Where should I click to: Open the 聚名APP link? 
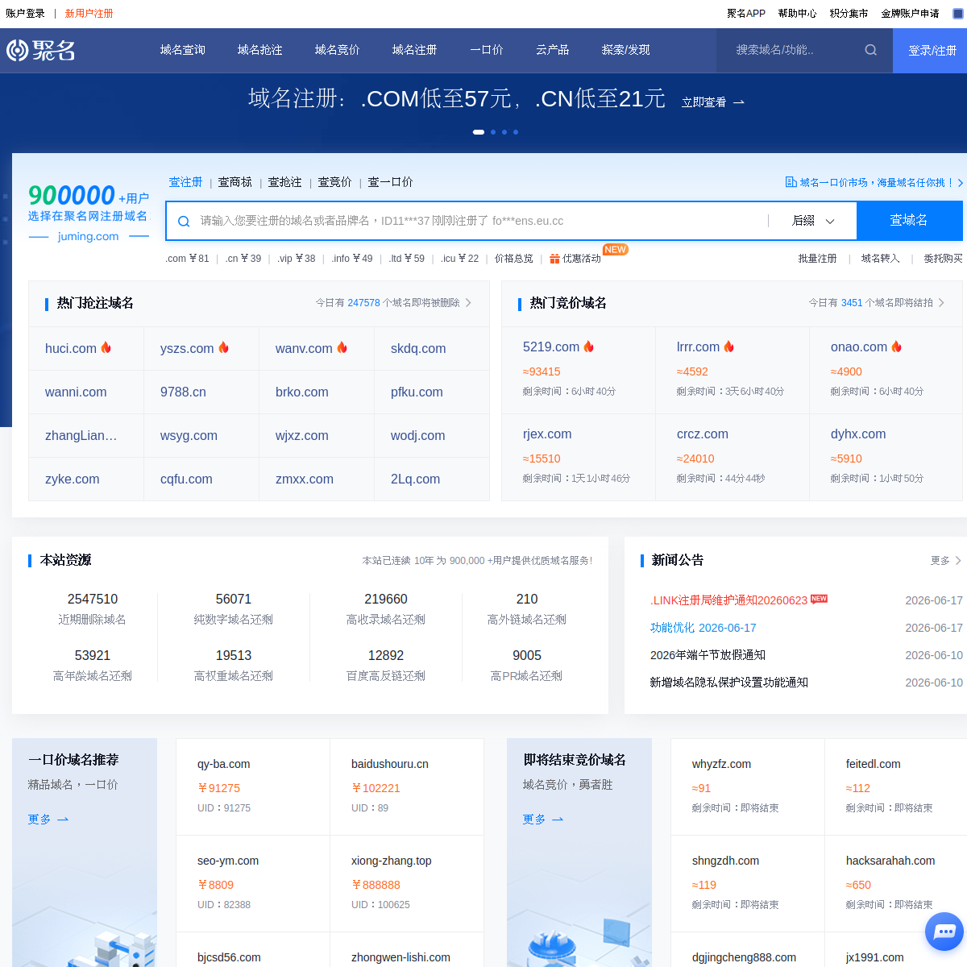[x=746, y=14]
